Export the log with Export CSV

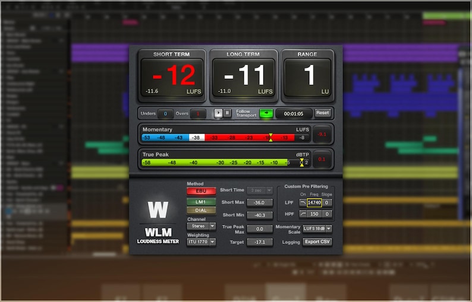317,242
